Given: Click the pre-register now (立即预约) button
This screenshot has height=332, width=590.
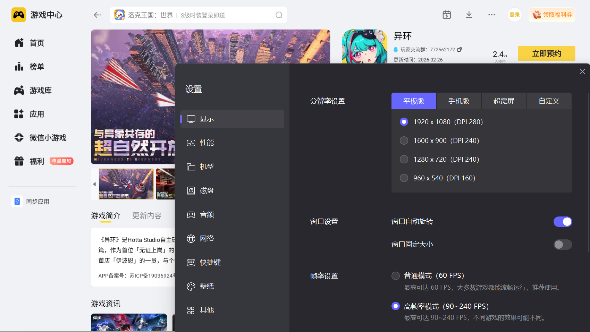Looking at the screenshot, I should pyautogui.click(x=546, y=53).
